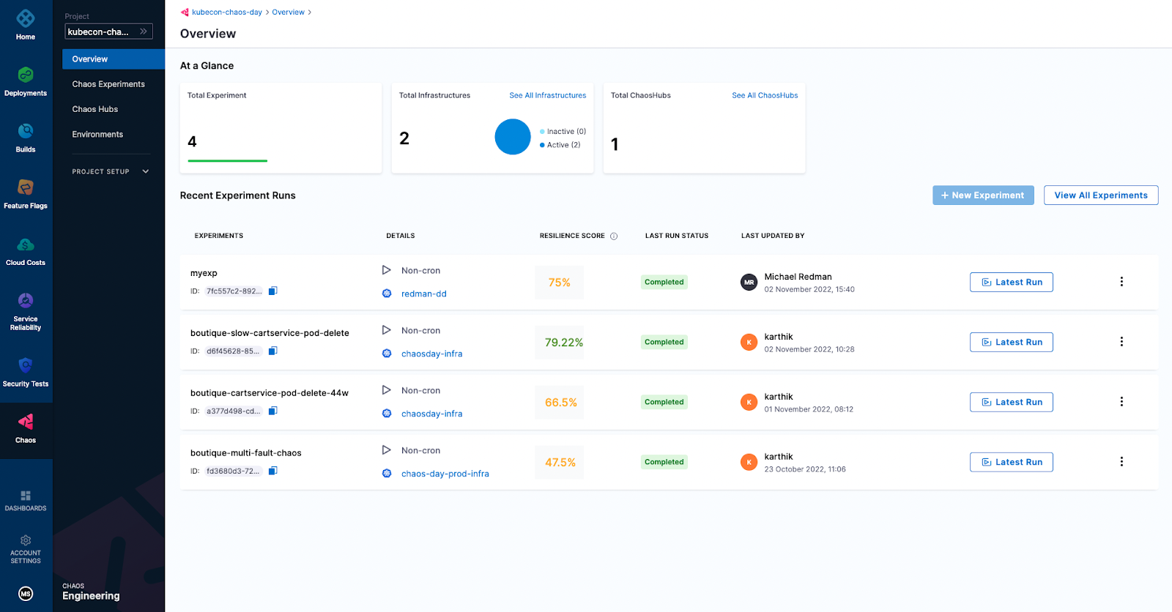Open Latest Run for boutique-slow-cartservice-pod-delete
This screenshot has height=612, width=1172.
point(1012,342)
